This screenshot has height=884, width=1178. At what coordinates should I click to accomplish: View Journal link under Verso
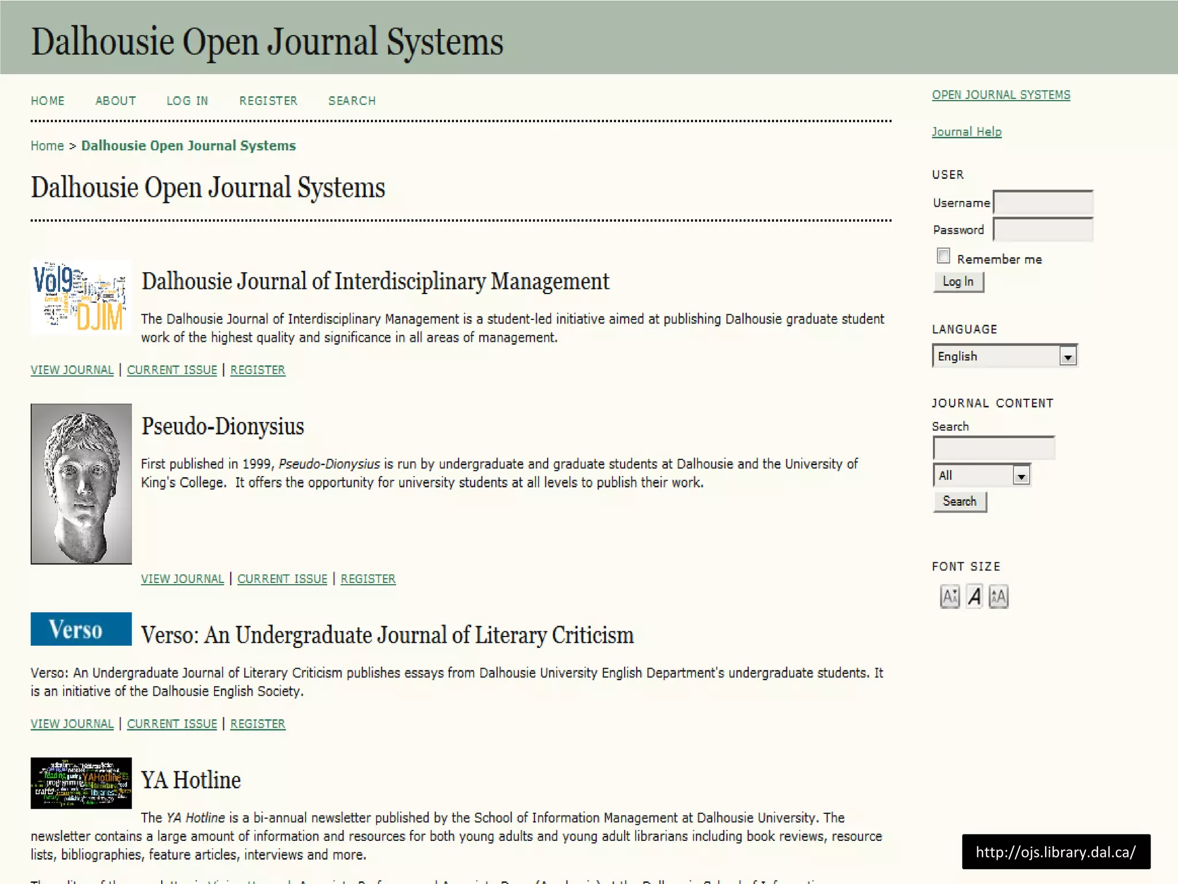72,724
